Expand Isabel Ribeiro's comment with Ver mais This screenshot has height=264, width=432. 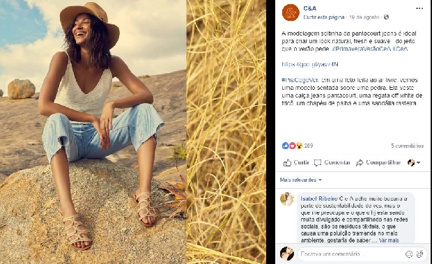pyautogui.click(x=389, y=240)
